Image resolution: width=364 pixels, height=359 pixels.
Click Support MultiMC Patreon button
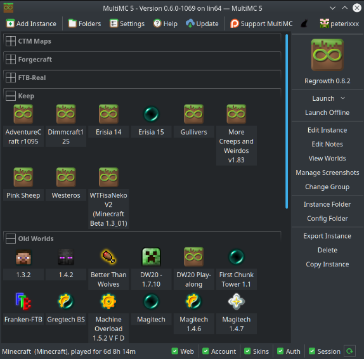(261, 23)
